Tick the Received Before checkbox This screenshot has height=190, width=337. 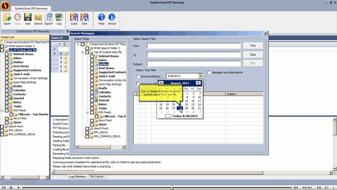(138, 76)
